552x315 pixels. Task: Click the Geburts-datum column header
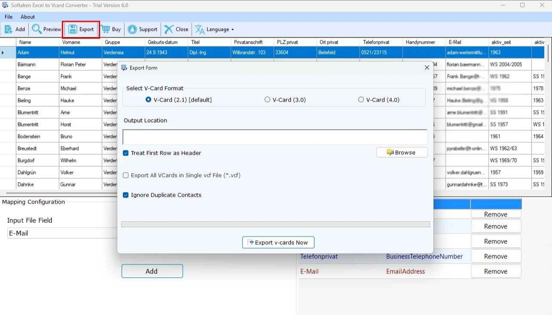coord(166,42)
